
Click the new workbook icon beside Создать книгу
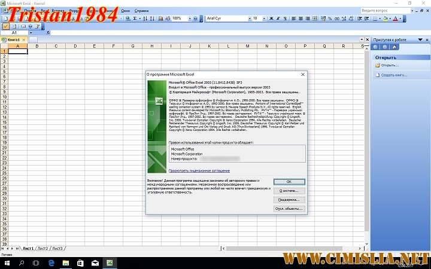tap(377, 75)
